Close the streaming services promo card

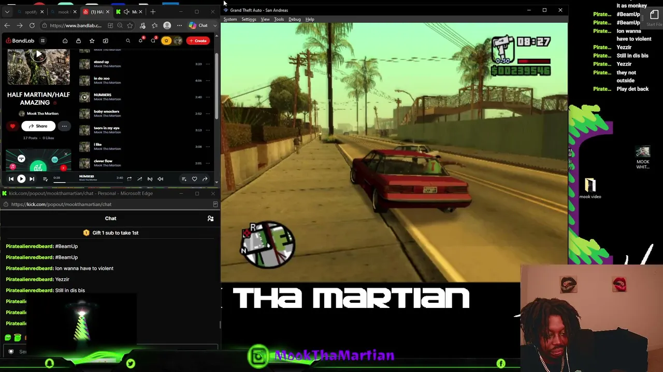[66, 154]
